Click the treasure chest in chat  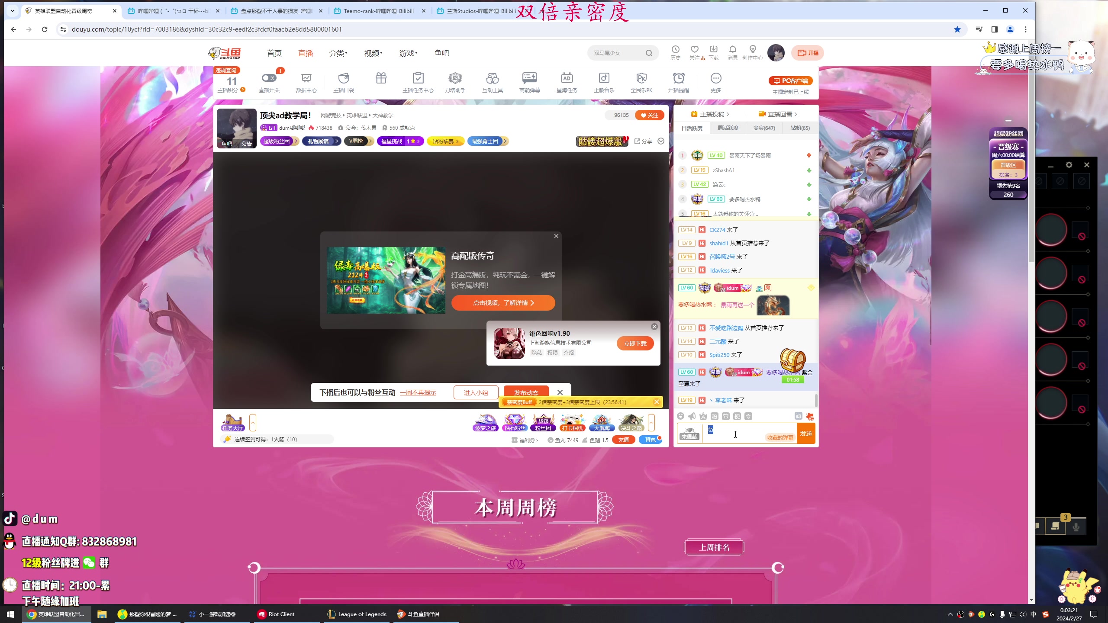pyautogui.click(x=792, y=361)
